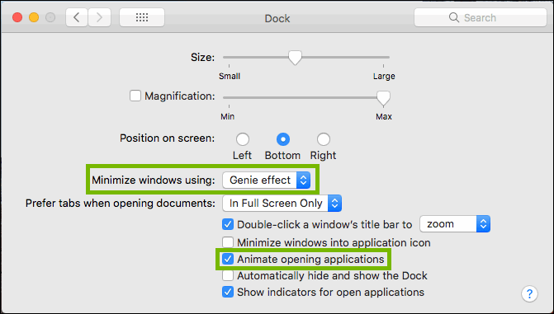Click the Position on screen label

pos(167,138)
